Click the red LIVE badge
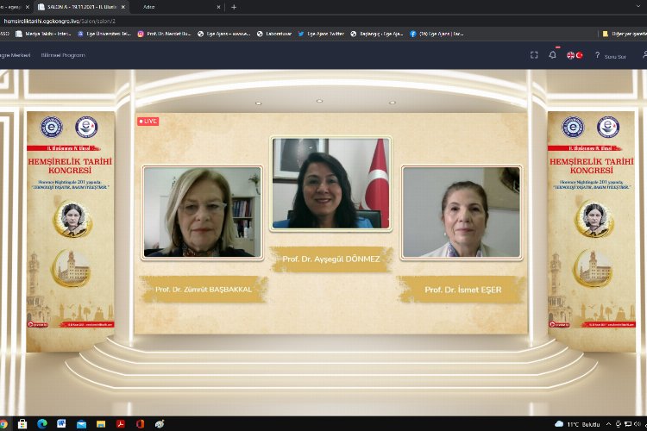The width and height of the screenshot is (647, 431). 148,122
